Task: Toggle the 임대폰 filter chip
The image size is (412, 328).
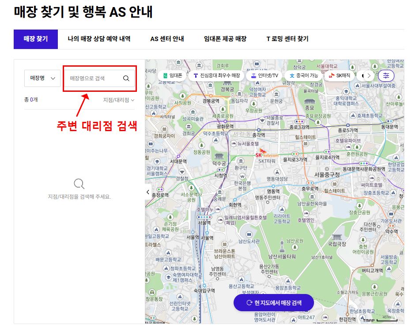Action: click(173, 75)
